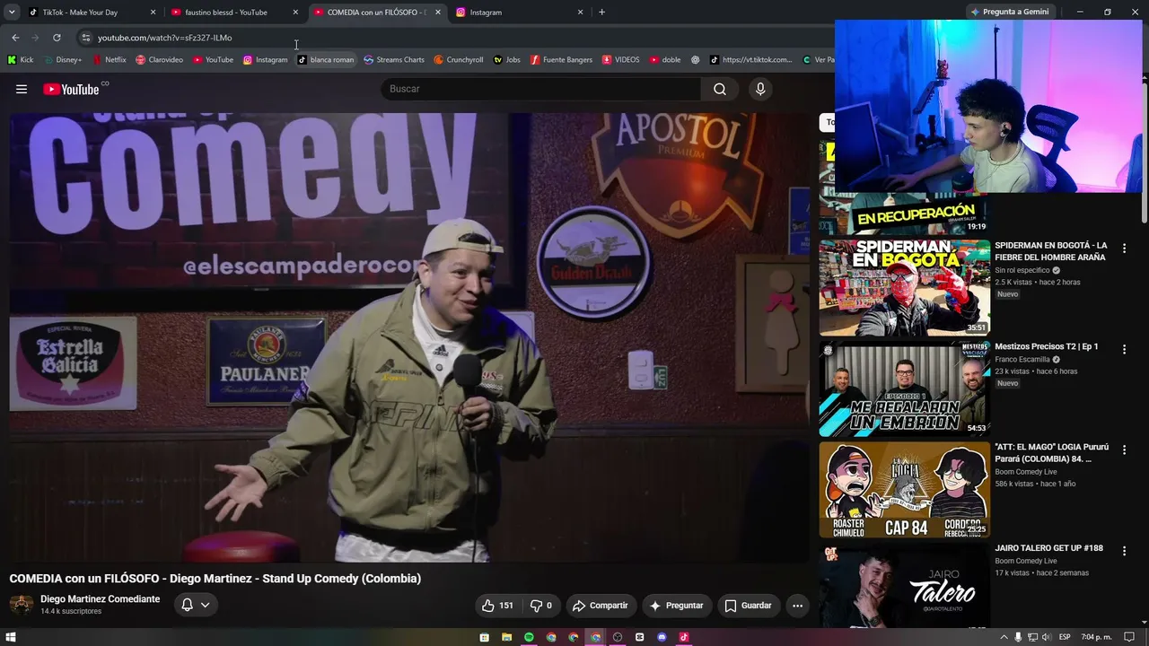
Task: Reload the page in Chrome
Action: [57, 38]
